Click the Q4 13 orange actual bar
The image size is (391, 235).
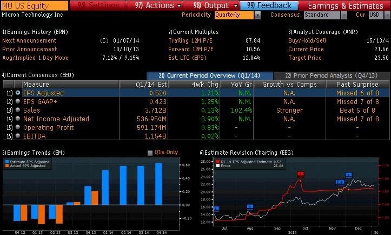[x=95, y=198]
